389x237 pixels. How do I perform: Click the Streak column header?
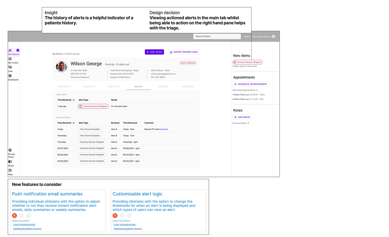click(x=114, y=100)
